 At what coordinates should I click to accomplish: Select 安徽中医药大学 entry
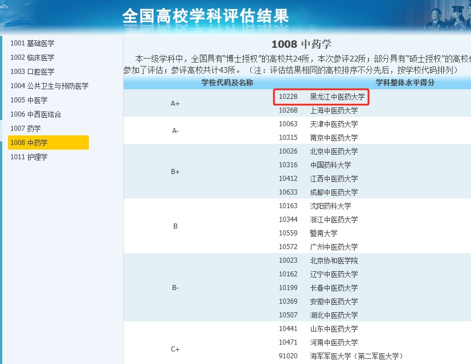pyautogui.click(x=334, y=301)
